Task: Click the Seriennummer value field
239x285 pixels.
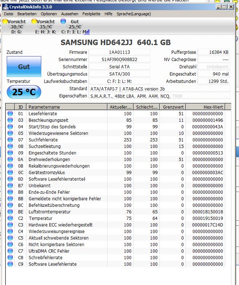Action: click(119, 60)
